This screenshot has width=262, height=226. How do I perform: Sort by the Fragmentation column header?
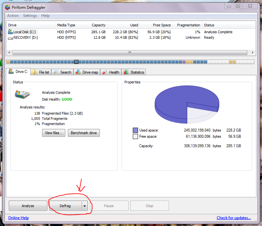point(187,25)
